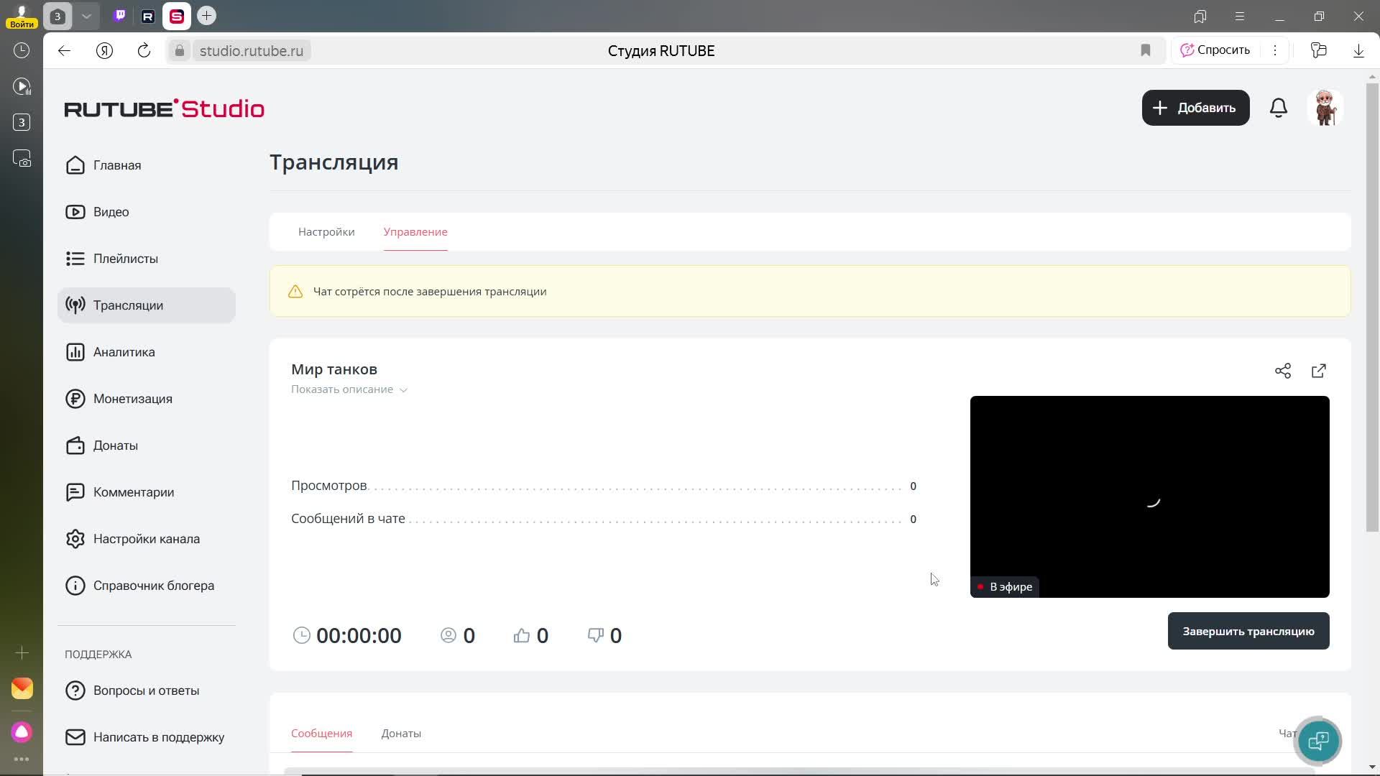
Task: Click the В эфире live badge
Action: coord(1004,587)
